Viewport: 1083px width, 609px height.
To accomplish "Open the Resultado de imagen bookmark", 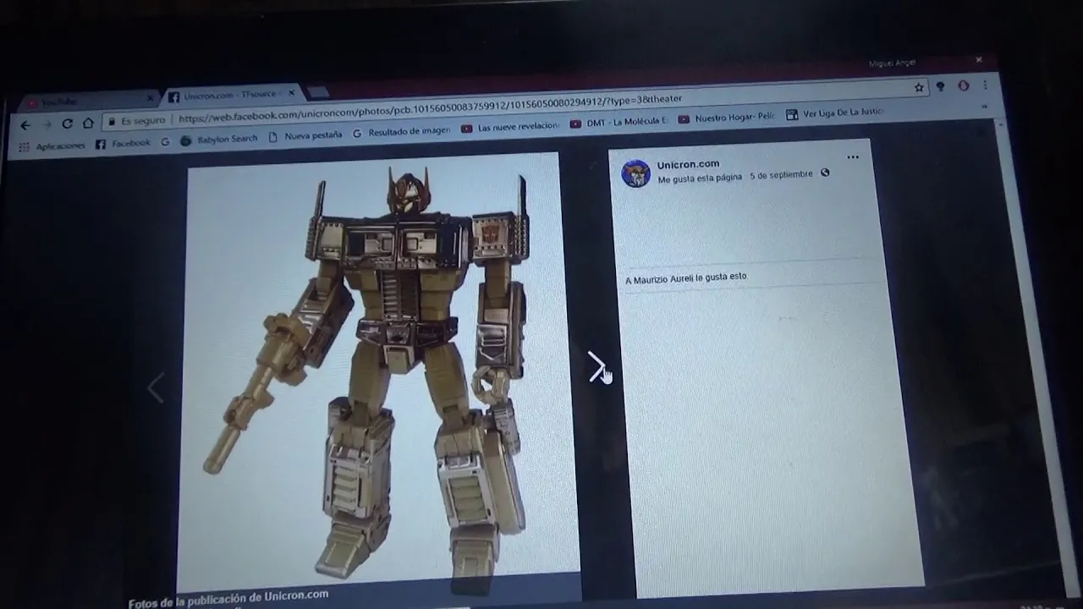I will pyautogui.click(x=401, y=132).
